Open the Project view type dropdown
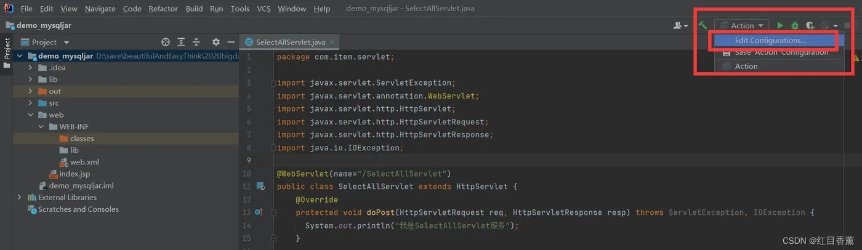This screenshot has height=250, width=862. [x=66, y=42]
